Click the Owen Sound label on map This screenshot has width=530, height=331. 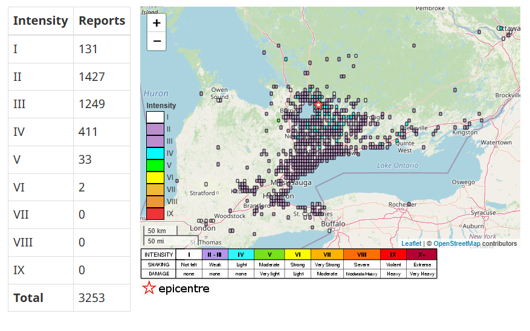pyautogui.click(x=219, y=93)
